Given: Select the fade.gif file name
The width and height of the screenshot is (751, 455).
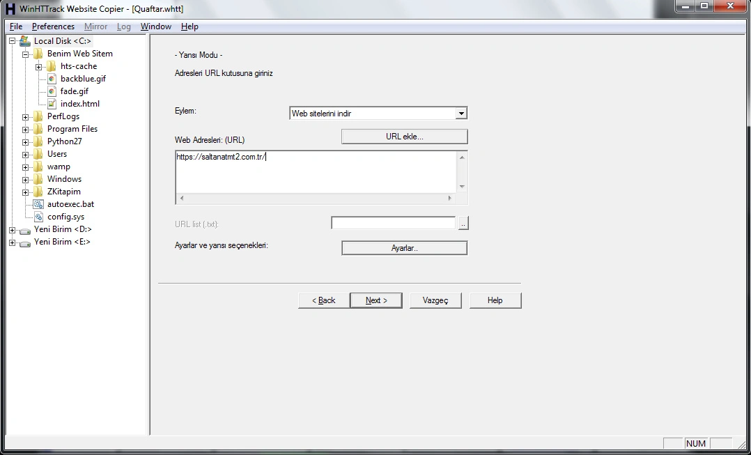Looking at the screenshot, I should click(75, 91).
